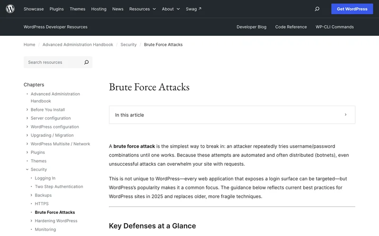379x236 pixels.
Task: Open Server configuration chapter link
Action: click(x=51, y=118)
